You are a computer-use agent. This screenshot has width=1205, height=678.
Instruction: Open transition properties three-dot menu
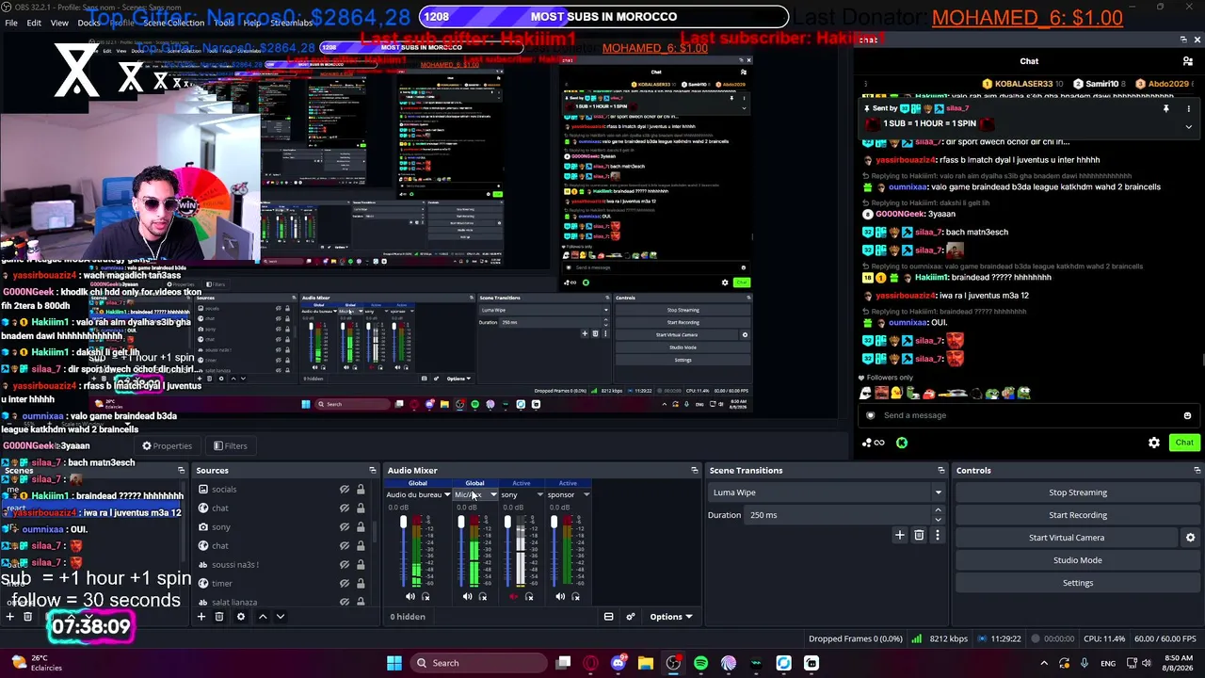pos(937,535)
